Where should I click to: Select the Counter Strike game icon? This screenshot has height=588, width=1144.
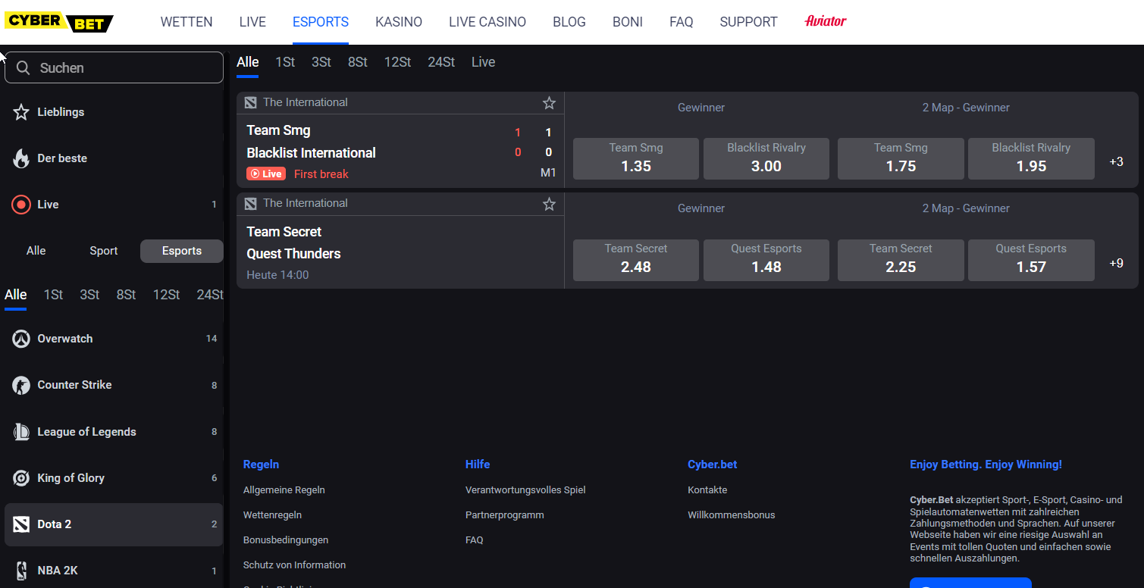21,384
